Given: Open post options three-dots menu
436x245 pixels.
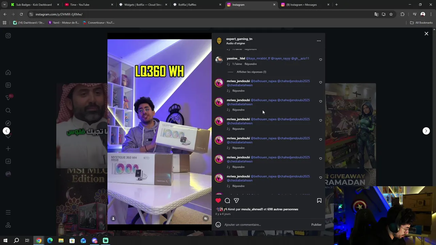Looking at the screenshot, I should point(319,41).
